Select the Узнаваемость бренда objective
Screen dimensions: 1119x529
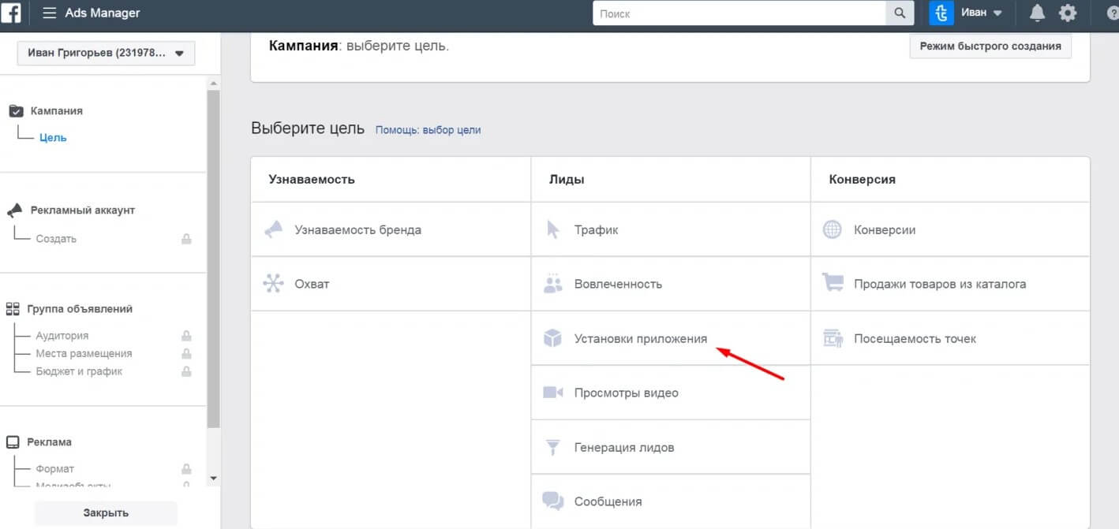coord(391,229)
